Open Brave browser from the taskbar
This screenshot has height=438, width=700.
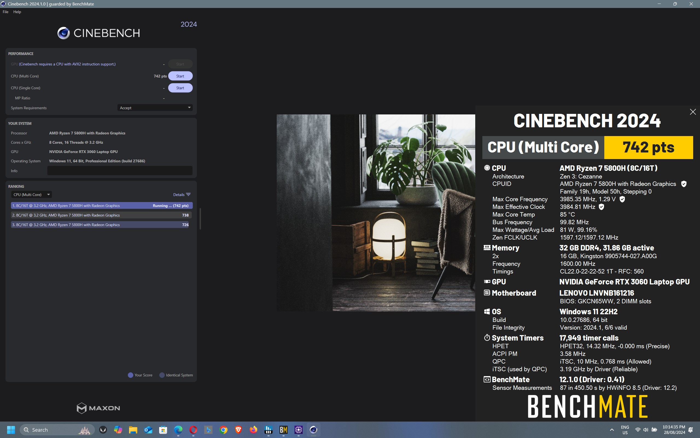[x=238, y=430]
